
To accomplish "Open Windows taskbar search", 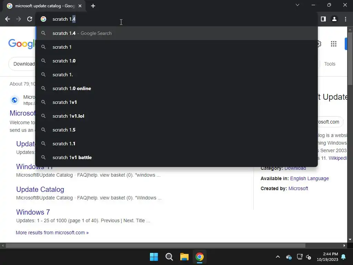I will pyautogui.click(x=169, y=257).
